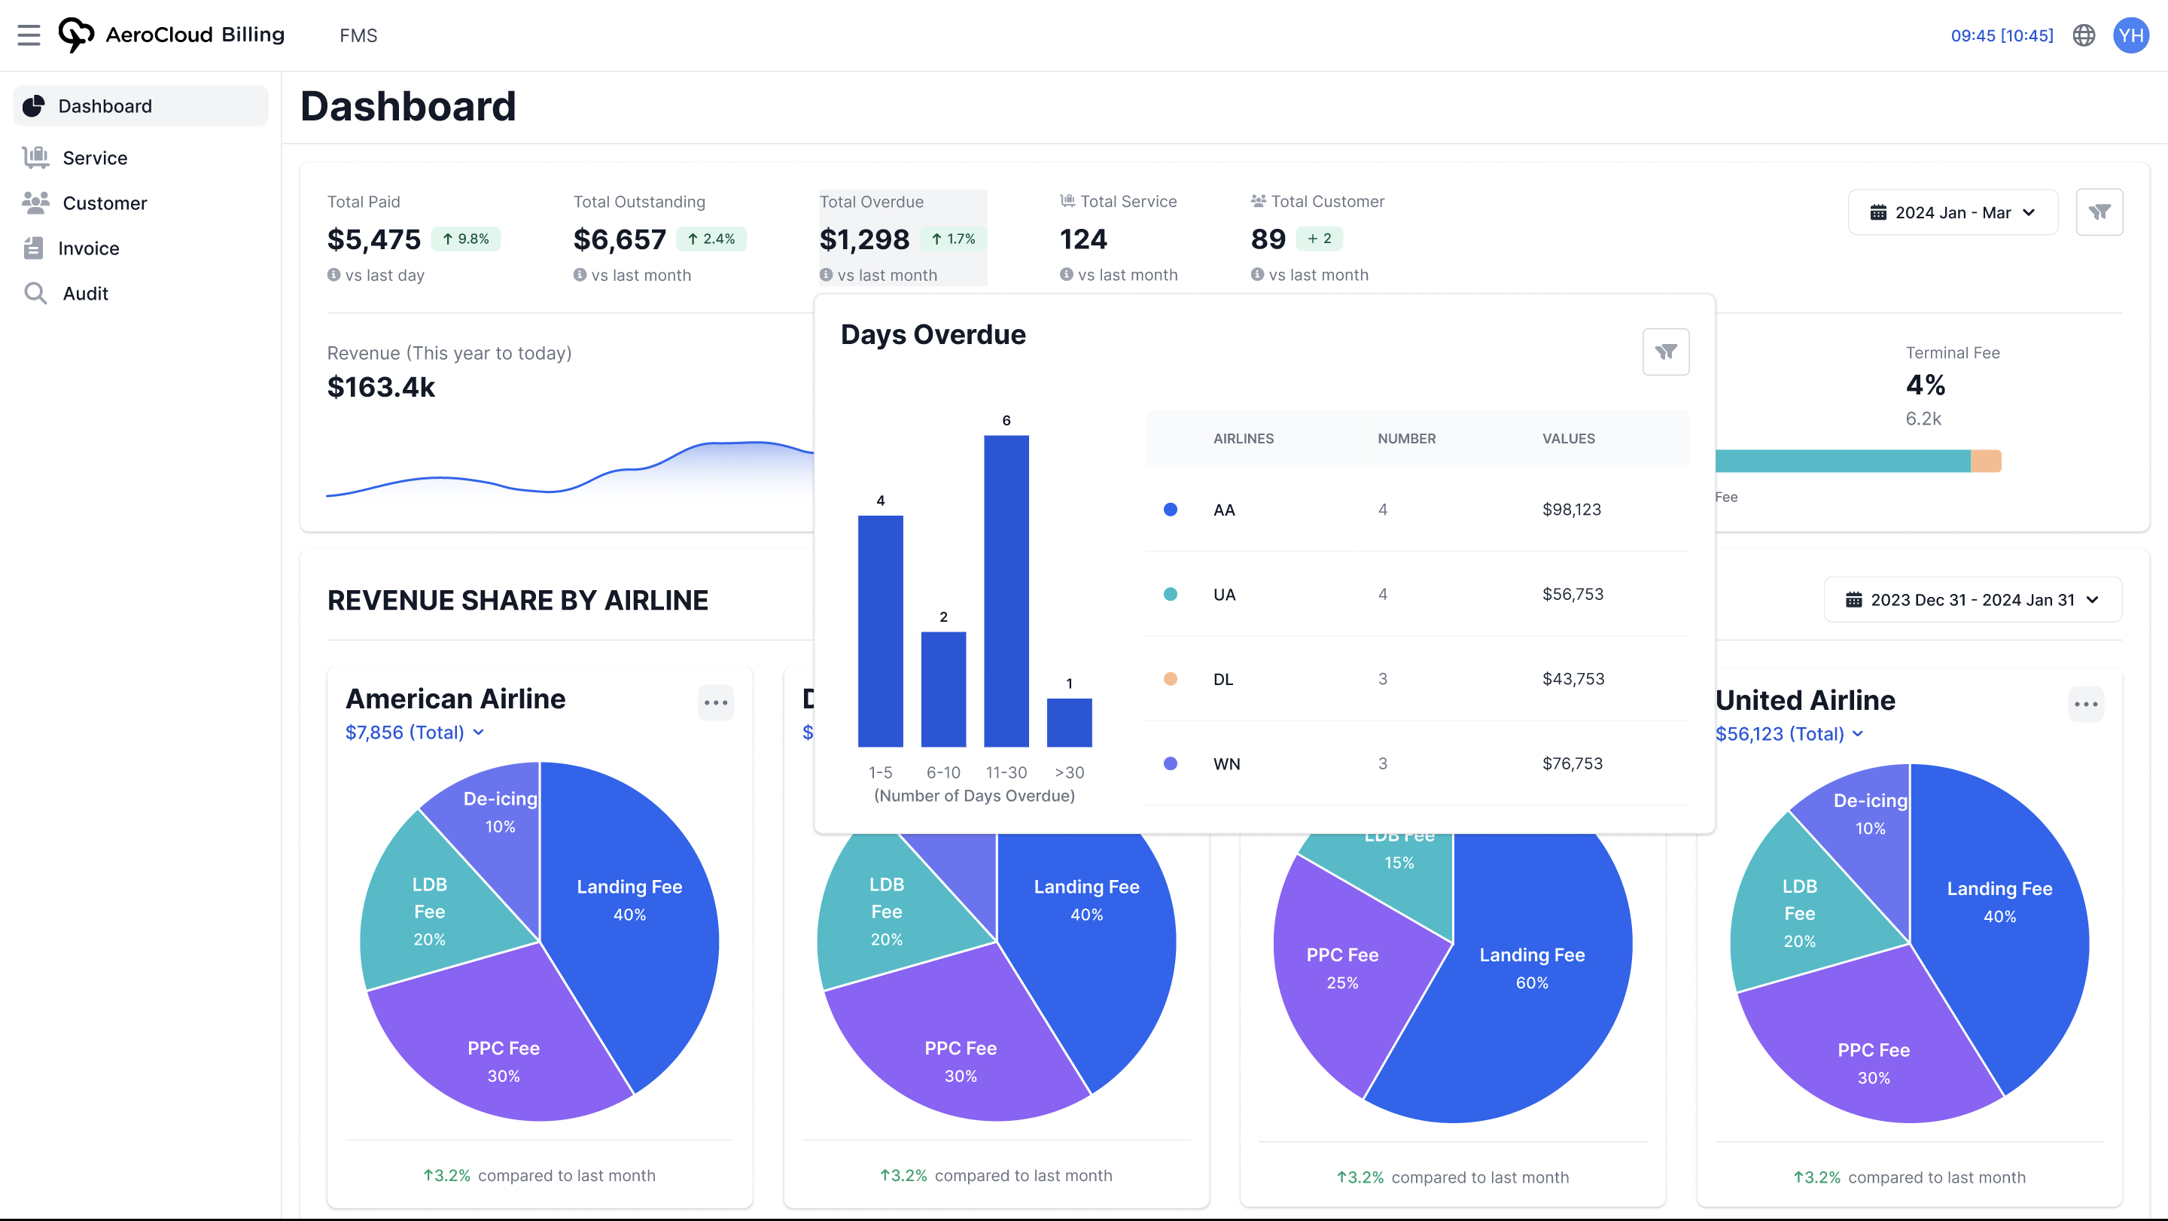Click the AA blue legend dot
The image size is (2168, 1221).
(1170, 510)
